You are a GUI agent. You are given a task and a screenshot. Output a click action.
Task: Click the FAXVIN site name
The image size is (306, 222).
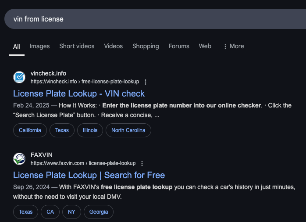pos(42,155)
